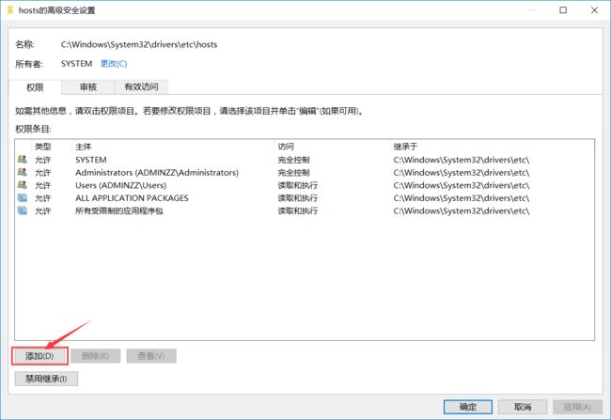Click the folder icon in the title bar
The width and height of the screenshot is (611, 420).
click(10, 9)
